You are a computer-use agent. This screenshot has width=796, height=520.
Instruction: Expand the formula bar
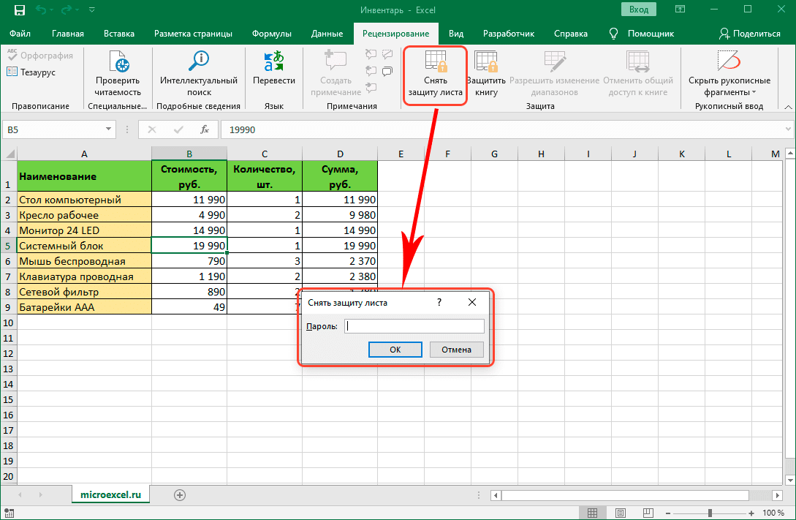click(x=787, y=129)
